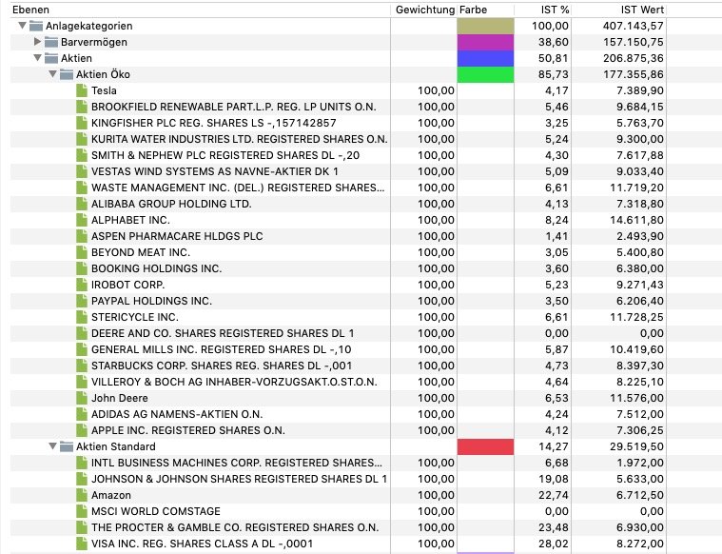Click the Visa Inc. document icon
The height and width of the screenshot is (554, 722).
point(82,544)
